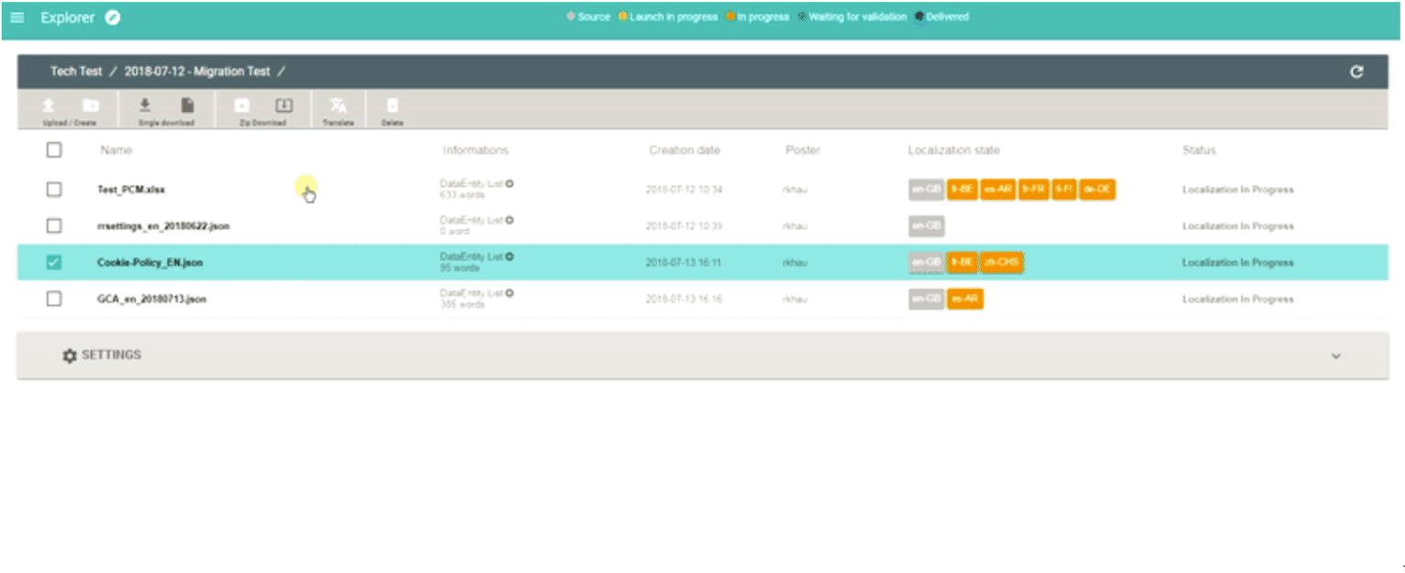Image resolution: width=1405 pixels, height=573 pixels.
Task: Click zh-CHS tag in Cookie-Policy row
Action: (1001, 262)
